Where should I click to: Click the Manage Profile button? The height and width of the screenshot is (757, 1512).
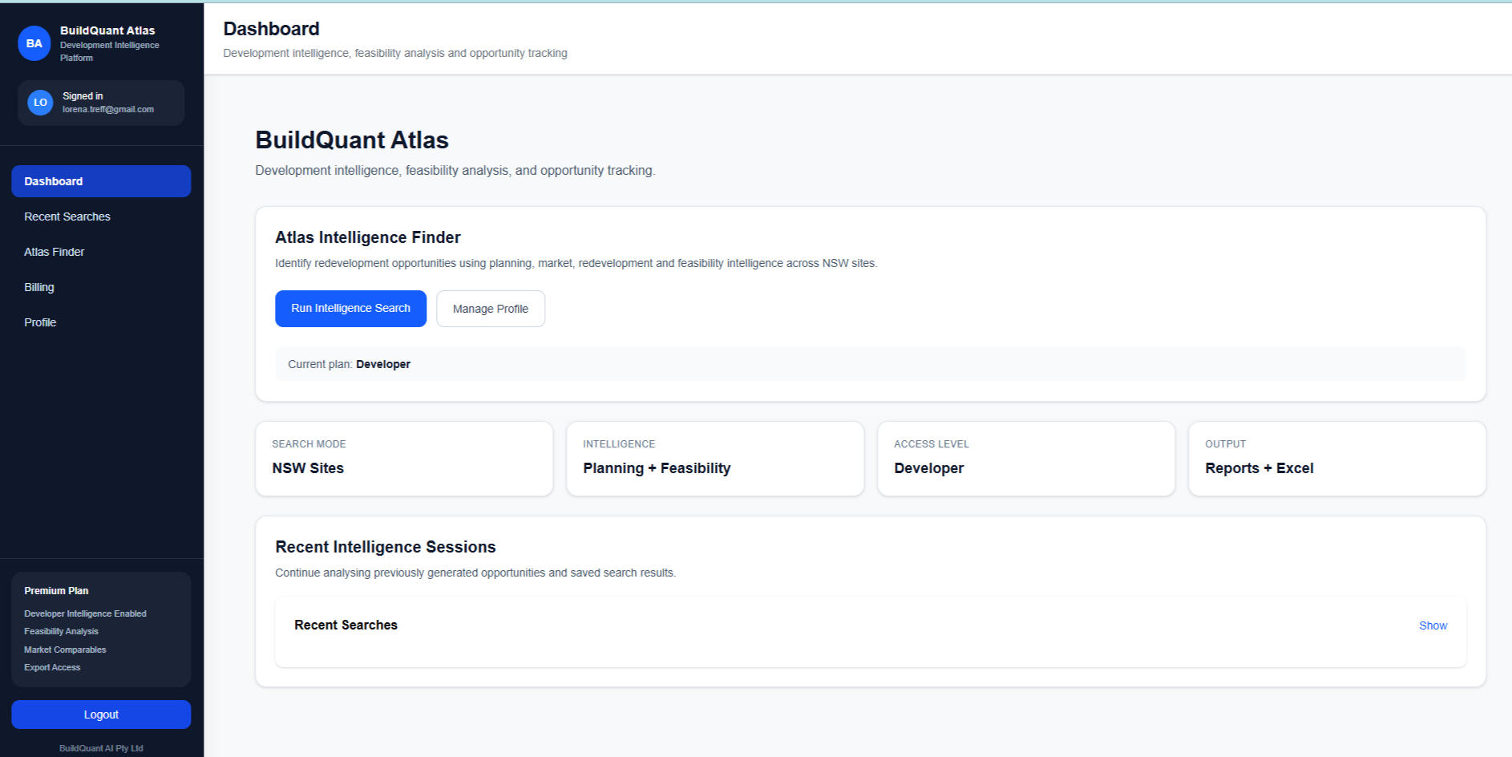click(491, 309)
